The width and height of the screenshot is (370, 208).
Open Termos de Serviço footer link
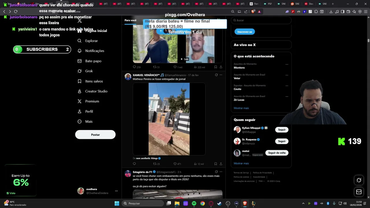coord(241,173)
